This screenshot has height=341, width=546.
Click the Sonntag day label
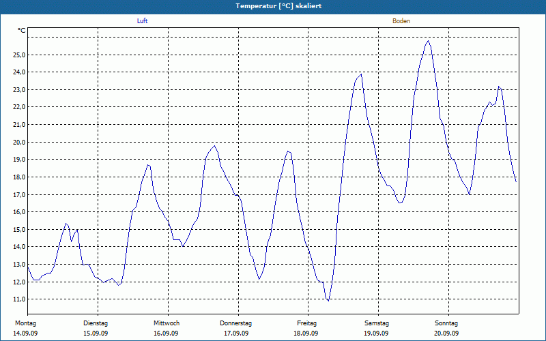click(446, 323)
